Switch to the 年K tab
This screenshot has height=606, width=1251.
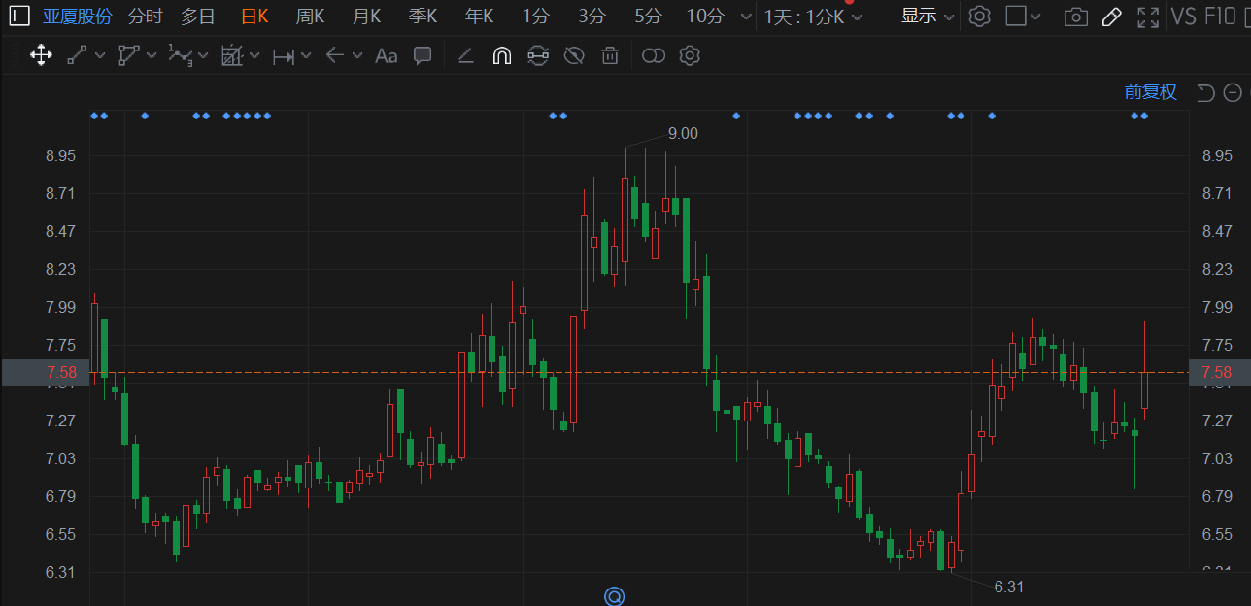(479, 17)
